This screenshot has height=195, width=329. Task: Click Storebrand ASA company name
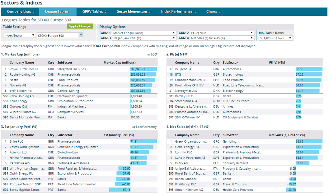[186, 101]
